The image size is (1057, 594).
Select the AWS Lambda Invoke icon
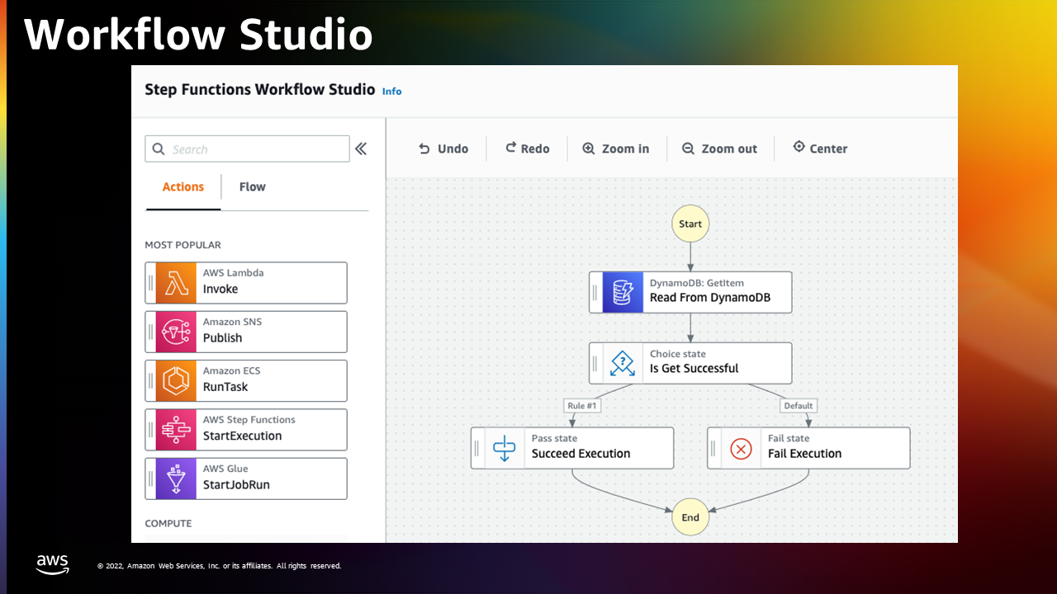click(176, 283)
